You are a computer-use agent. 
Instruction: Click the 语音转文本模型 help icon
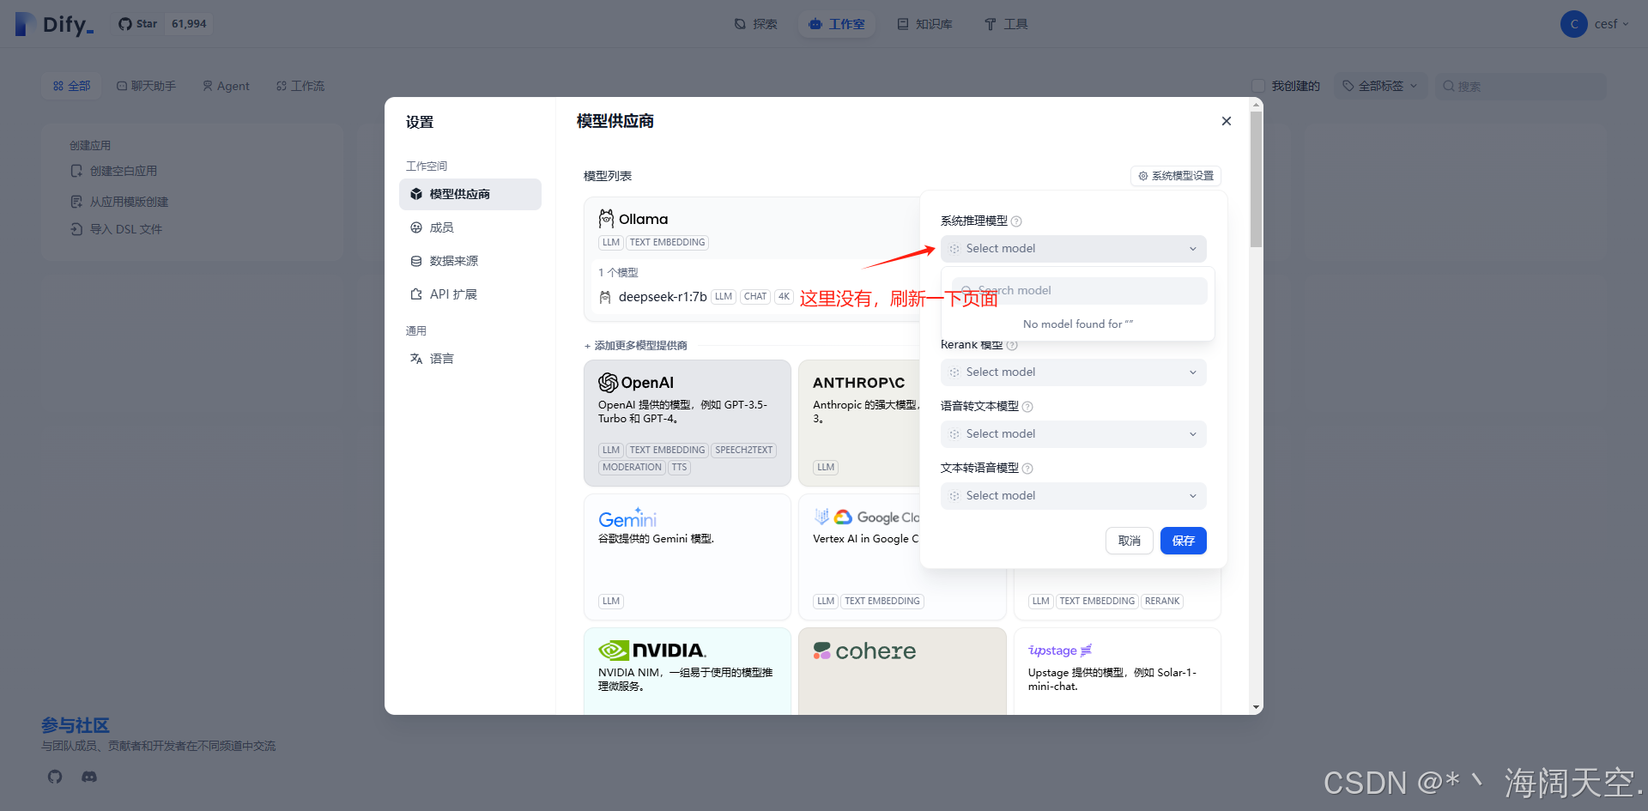click(x=1027, y=407)
